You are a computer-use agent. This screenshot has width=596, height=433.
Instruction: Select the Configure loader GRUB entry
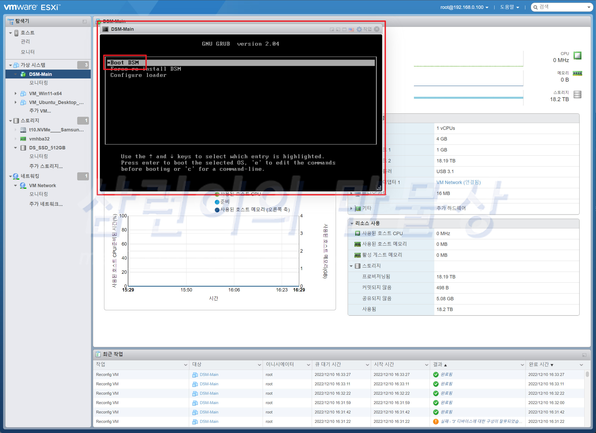[x=138, y=75]
